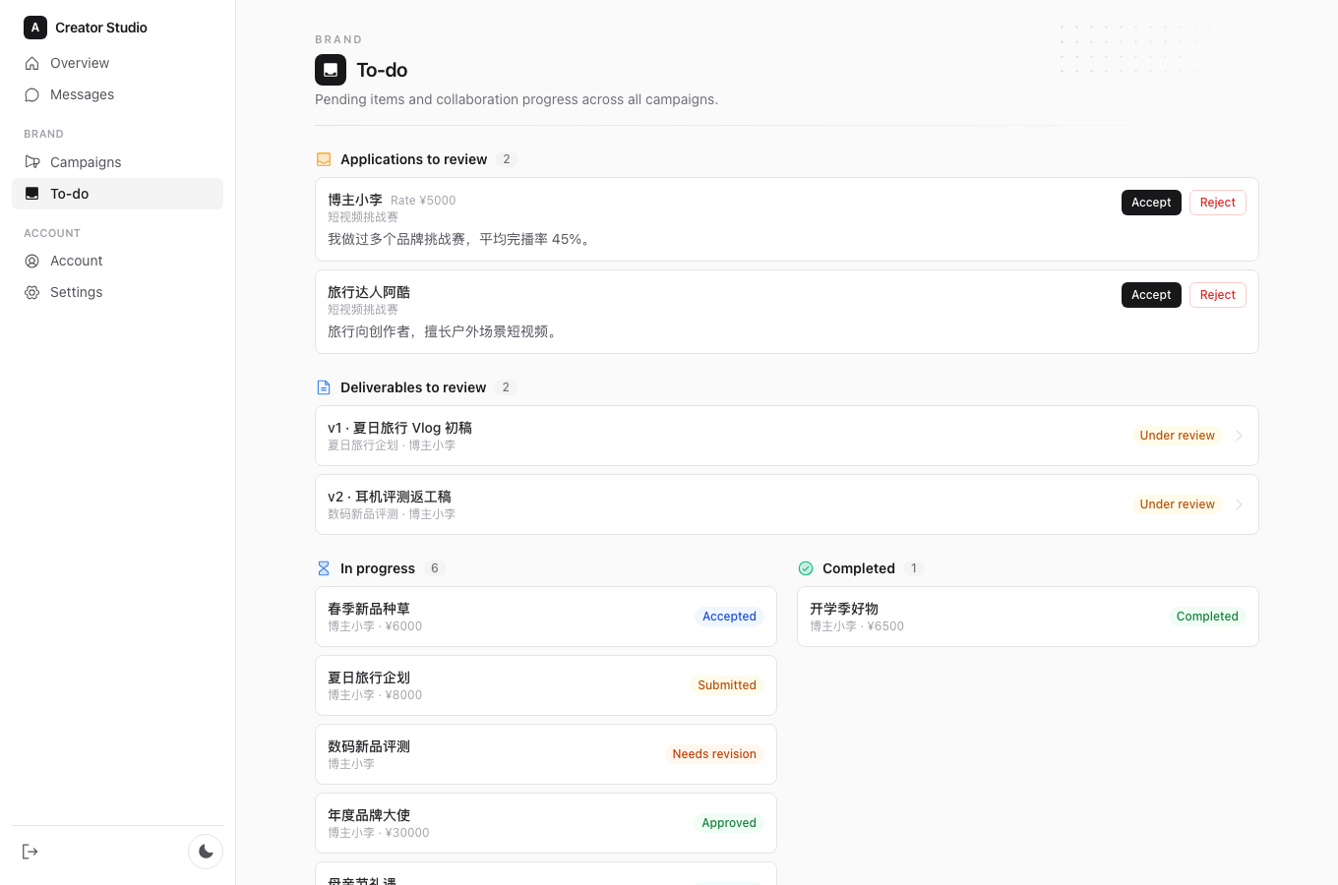Viewport: 1338px width, 885px height.
Task: Click the Overview home icon
Action: [31, 63]
